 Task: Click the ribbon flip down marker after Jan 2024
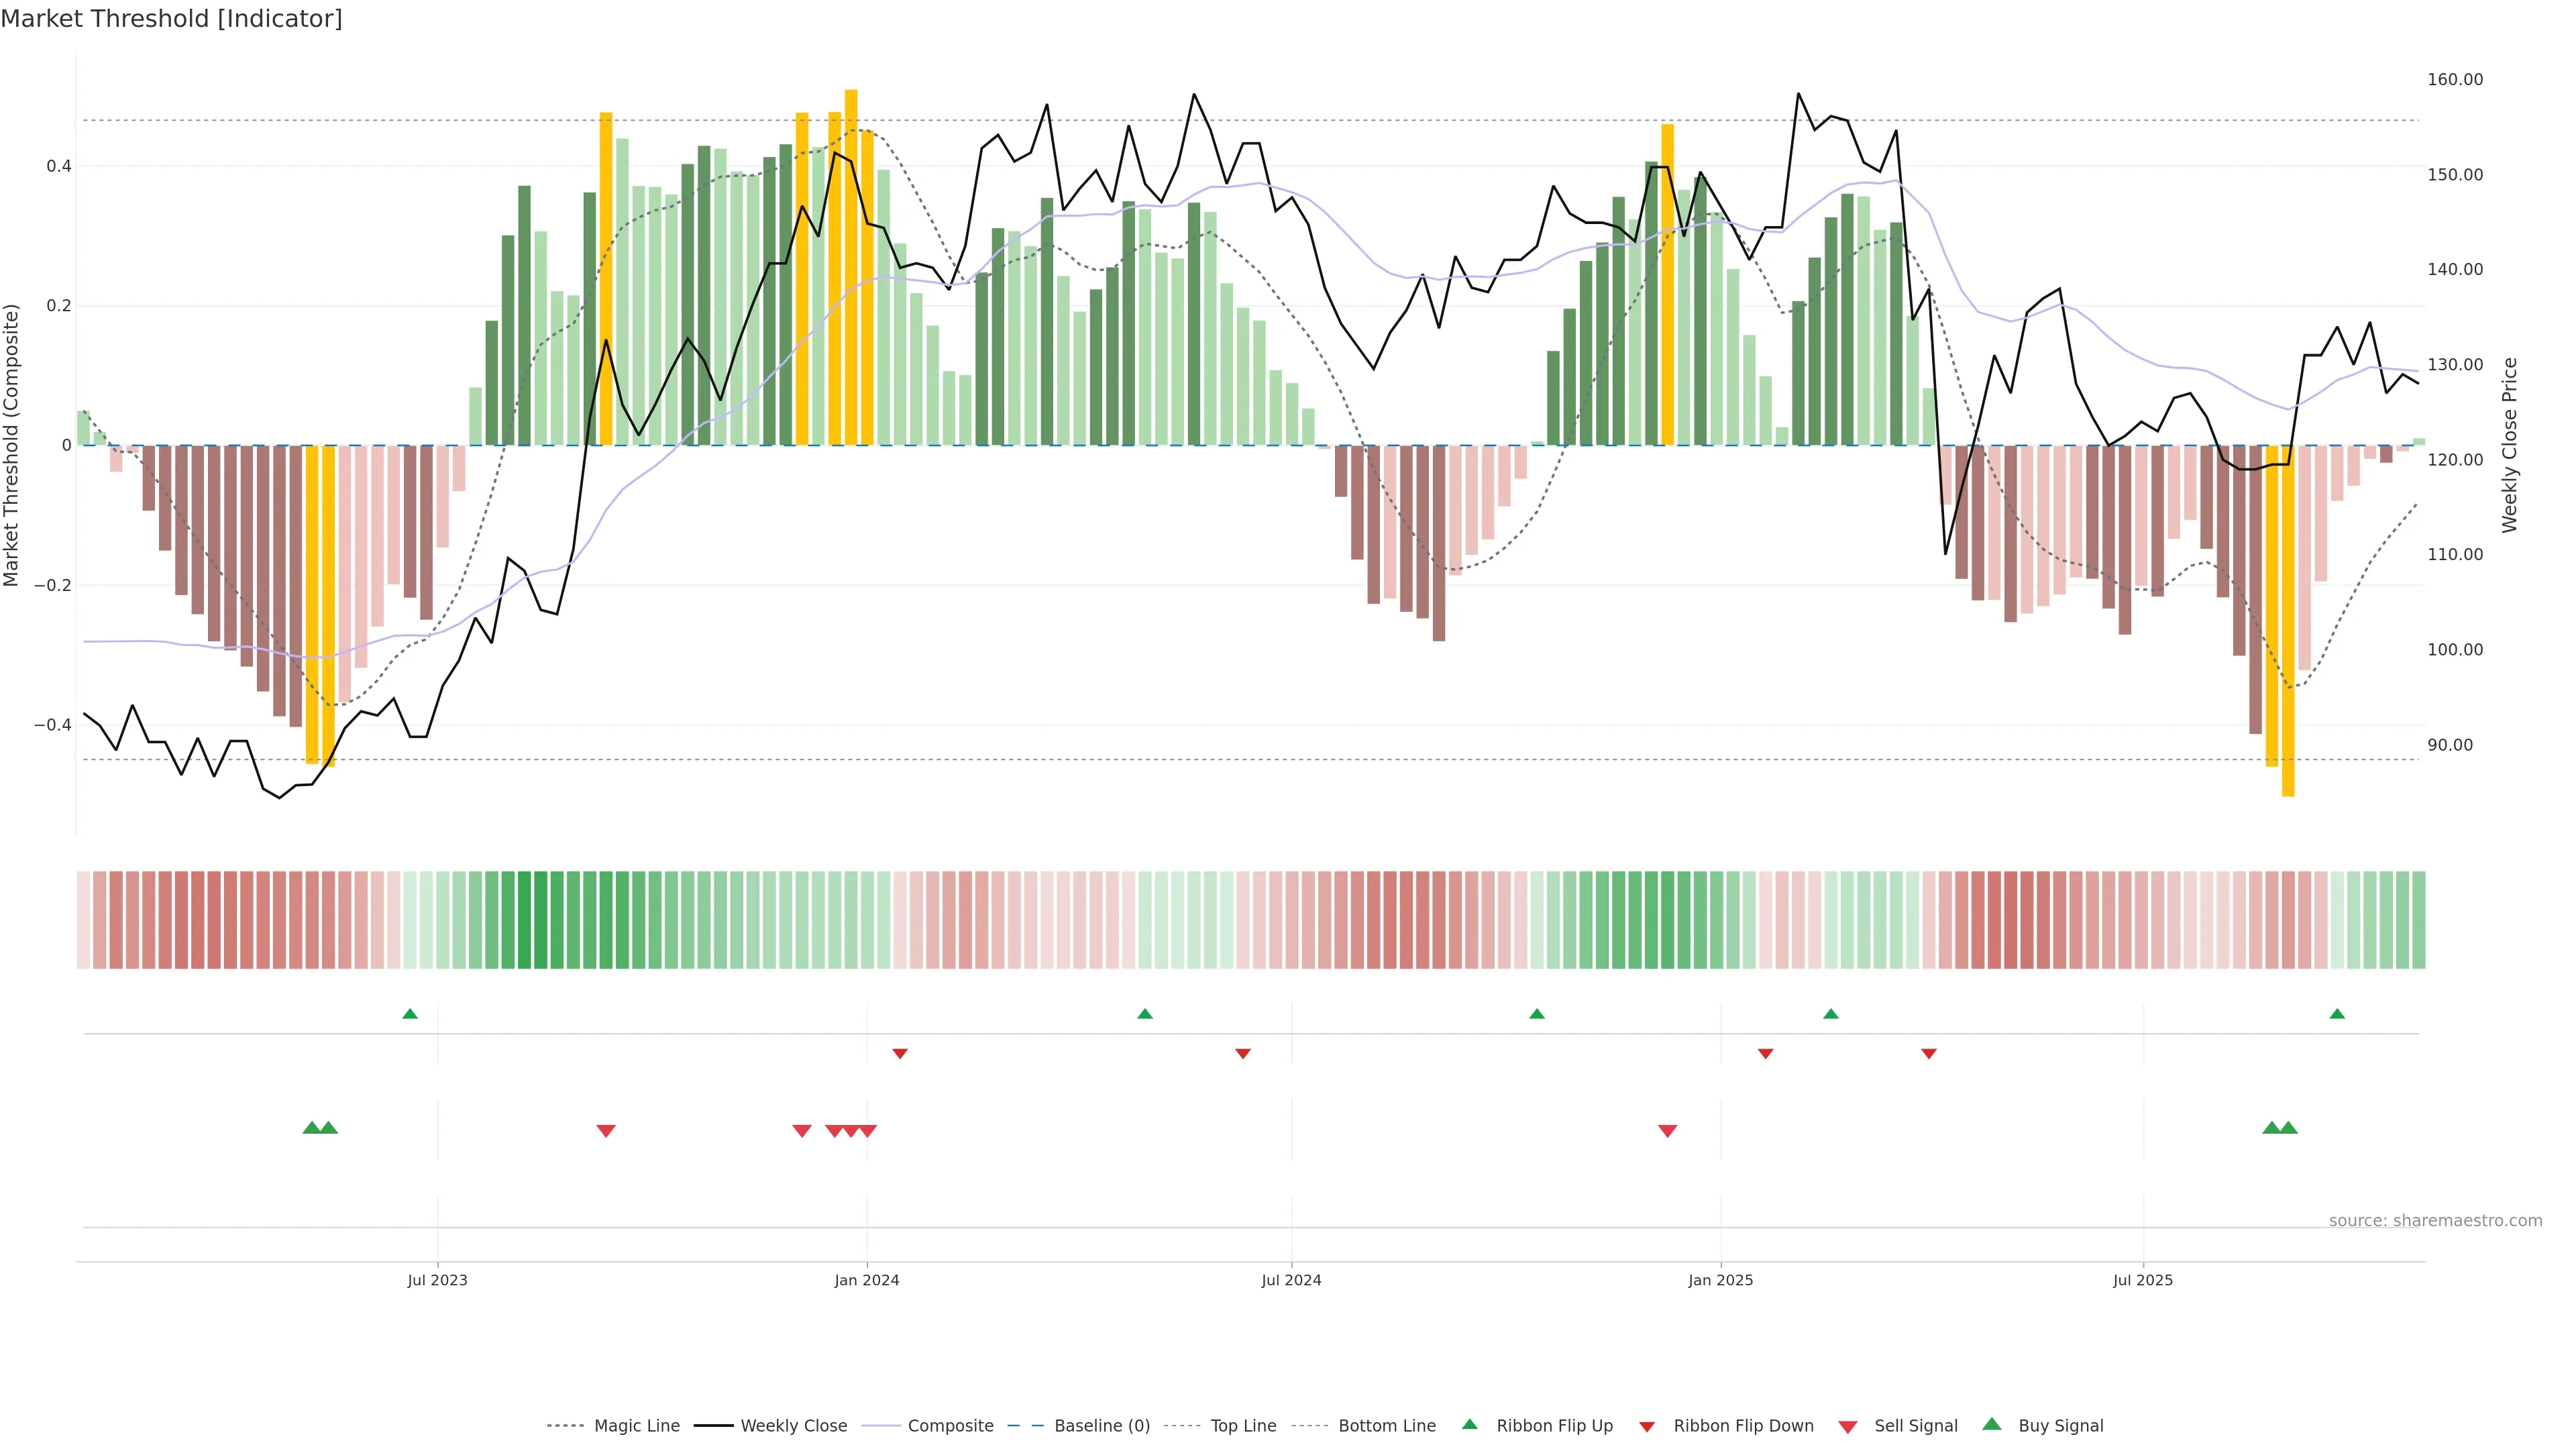[x=900, y=1053]
